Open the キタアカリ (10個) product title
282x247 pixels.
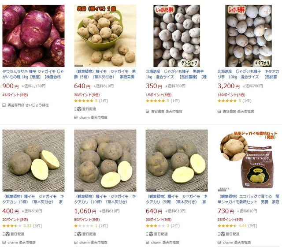[105, 199]
